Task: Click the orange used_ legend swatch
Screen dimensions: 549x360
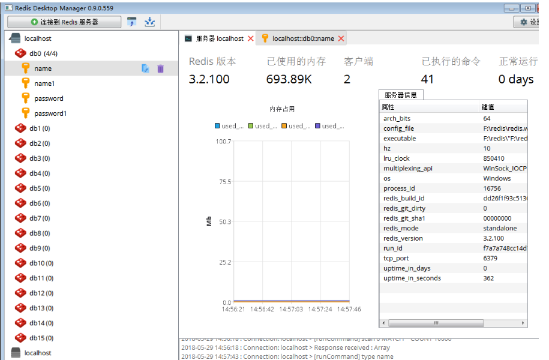Action: click(x=284, y=126)
